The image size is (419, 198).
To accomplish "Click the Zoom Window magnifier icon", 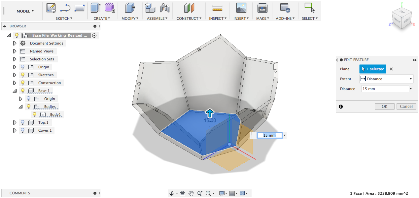I will (x=208, y=193).
